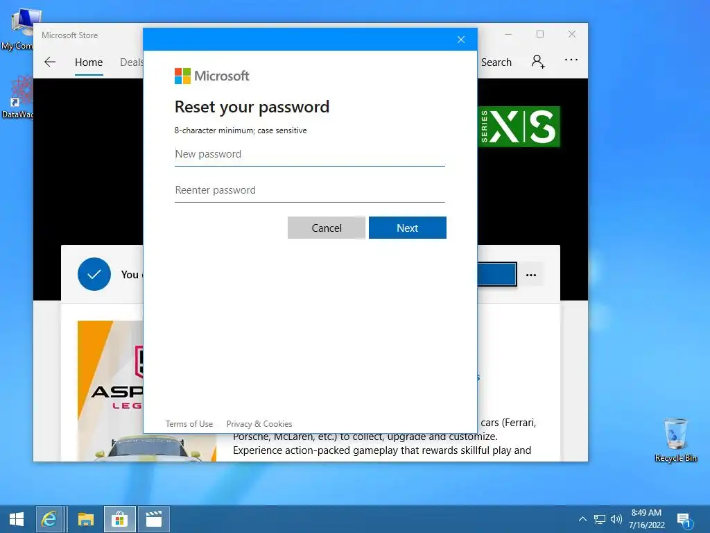The width and height of the screenshot is (710, 533).
Task: Click the Xbox Series X|S logo banner
Action: [x=519, y=126]
